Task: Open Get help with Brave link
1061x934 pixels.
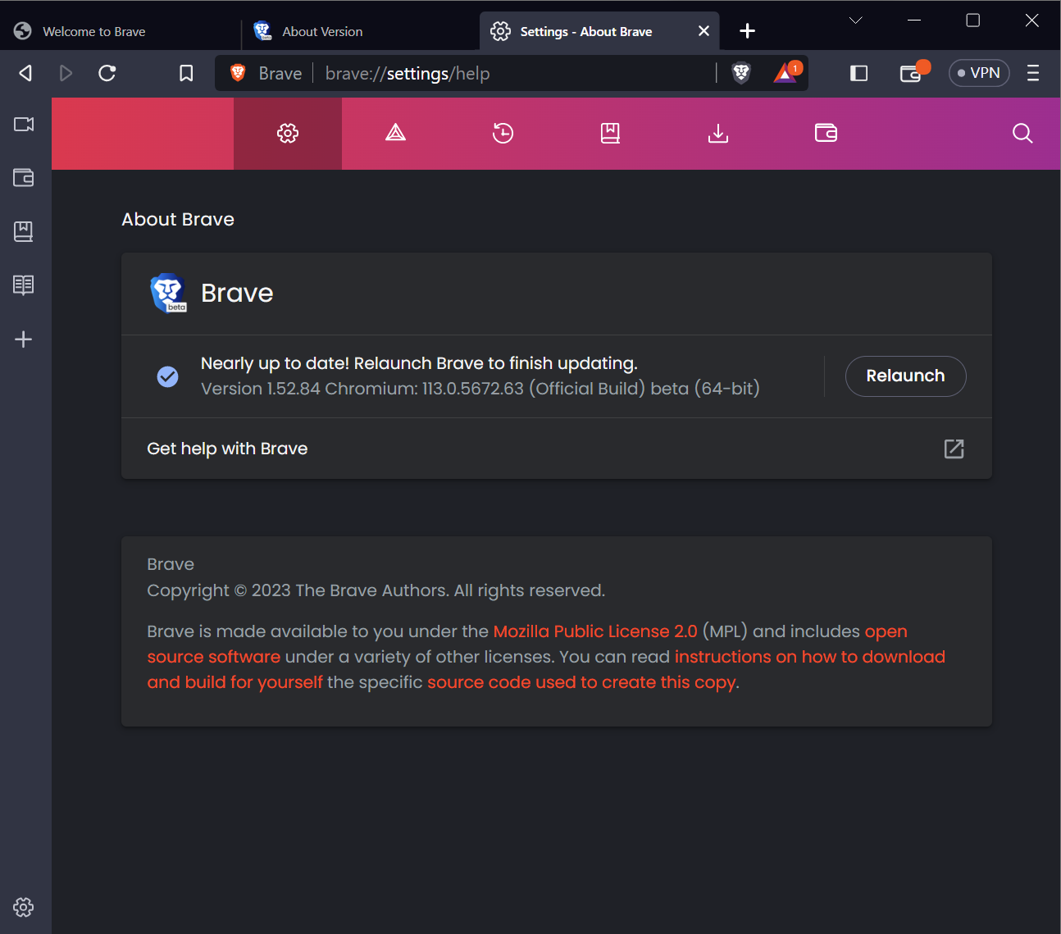Action: coord(556,449)
